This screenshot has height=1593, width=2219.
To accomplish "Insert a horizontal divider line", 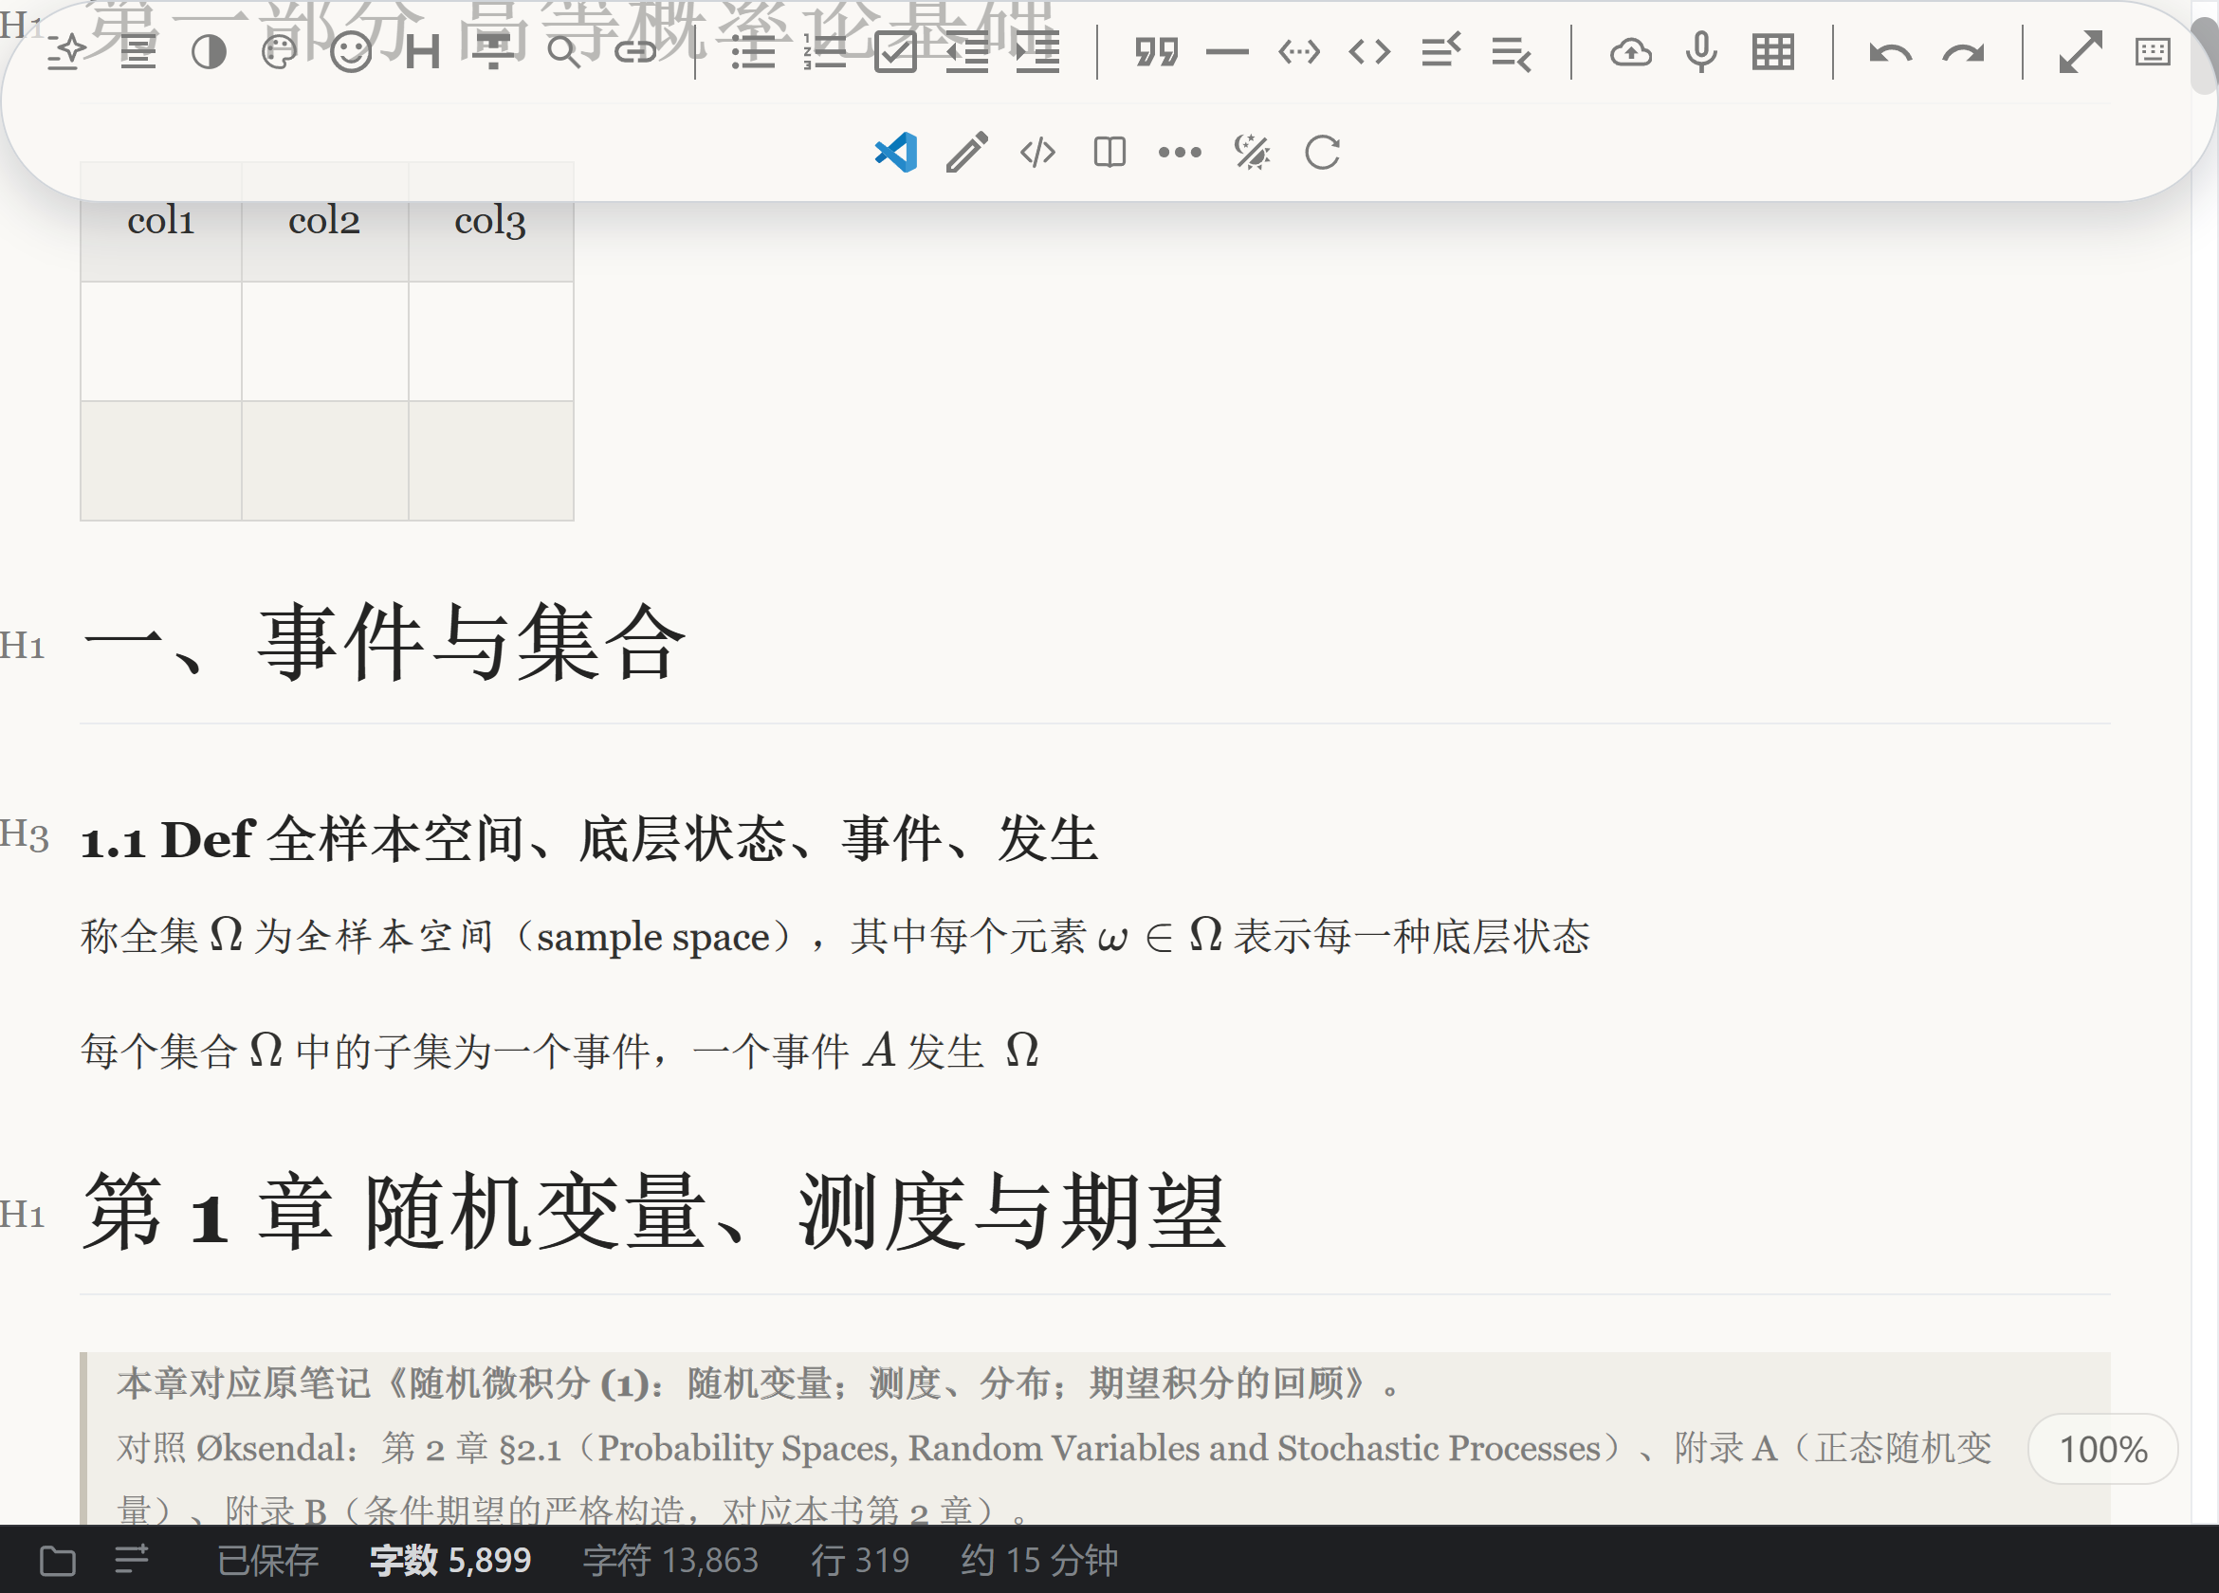I will tap(1228, 52).
